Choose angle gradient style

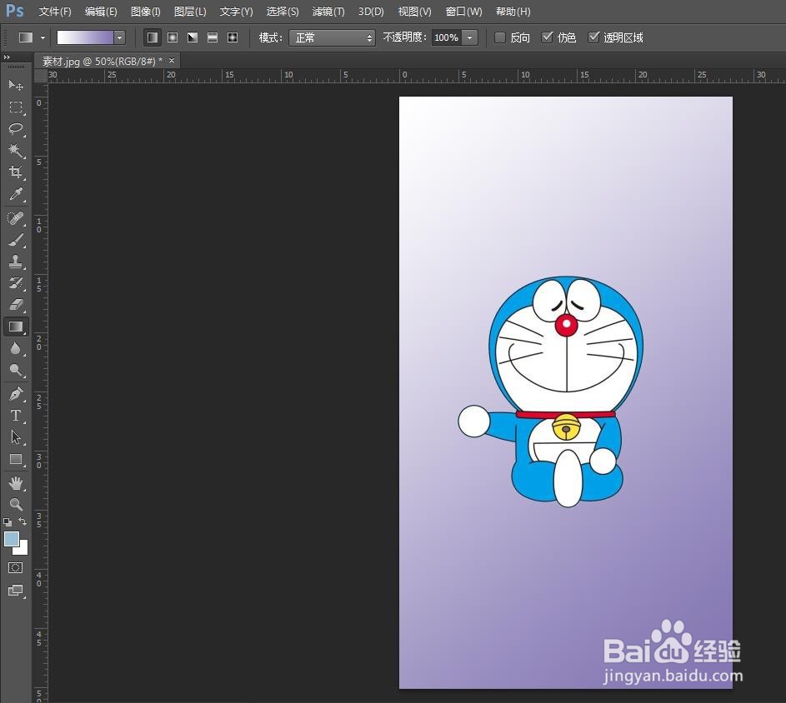point(193,37)
